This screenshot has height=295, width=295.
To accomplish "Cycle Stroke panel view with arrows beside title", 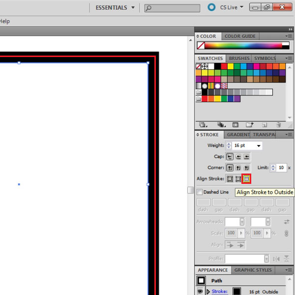I will pos(198,135).
